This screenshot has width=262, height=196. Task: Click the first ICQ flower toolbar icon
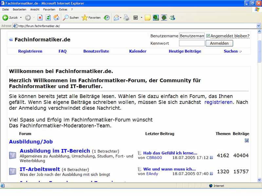point(156,18)
